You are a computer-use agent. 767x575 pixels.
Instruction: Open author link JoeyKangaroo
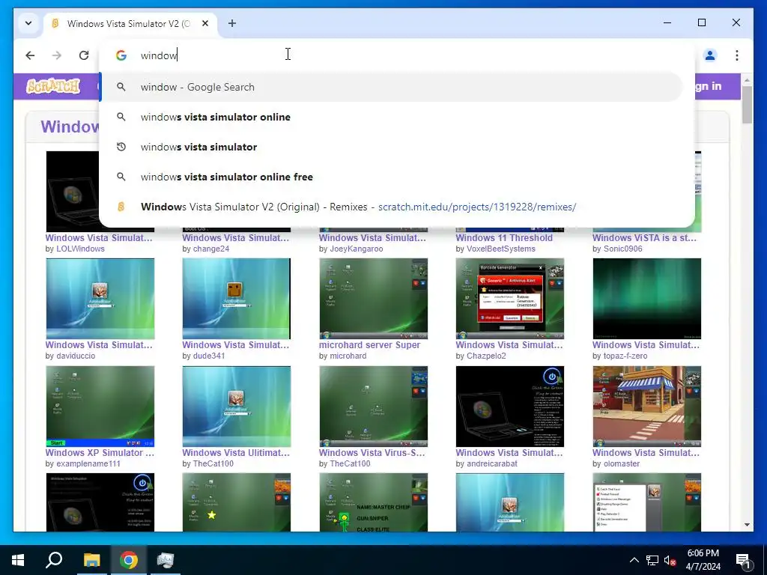click(356, 249)
